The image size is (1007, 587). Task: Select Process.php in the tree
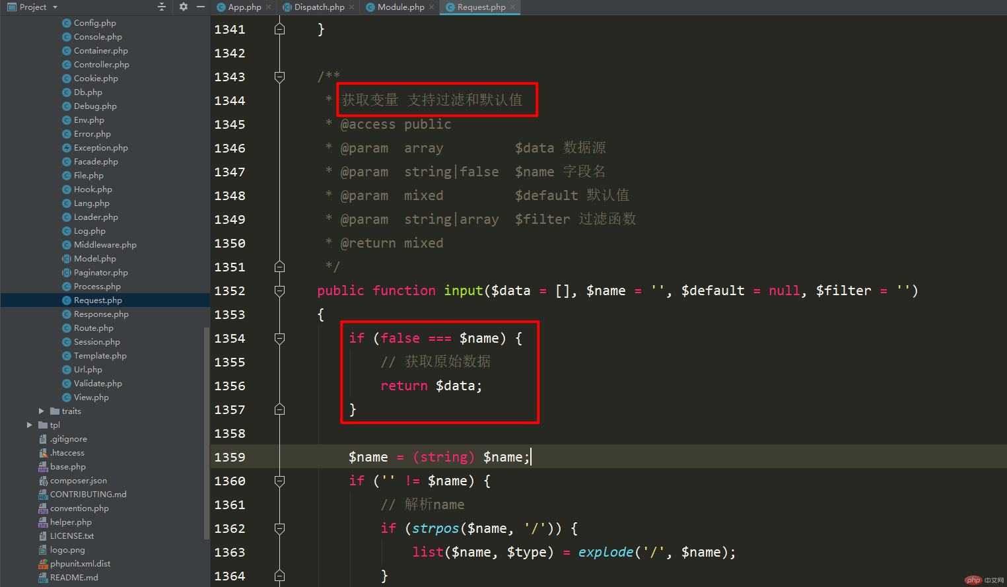point(97,287)
